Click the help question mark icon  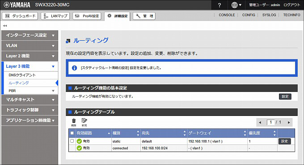click(x=219, y=5)
